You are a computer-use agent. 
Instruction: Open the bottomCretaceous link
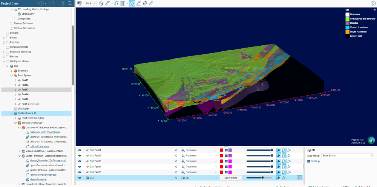tap(40, 146)
